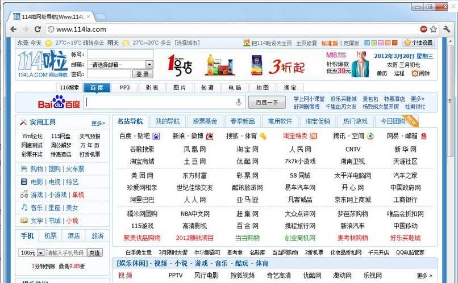
Task: Click the Taobao icon beside 淘宝特卖
Action: coord(314,136)
